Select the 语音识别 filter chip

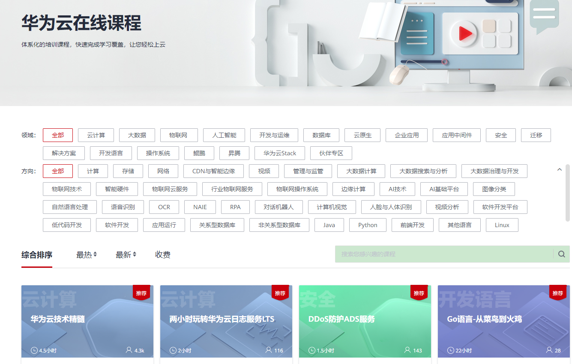click(123, 207)
